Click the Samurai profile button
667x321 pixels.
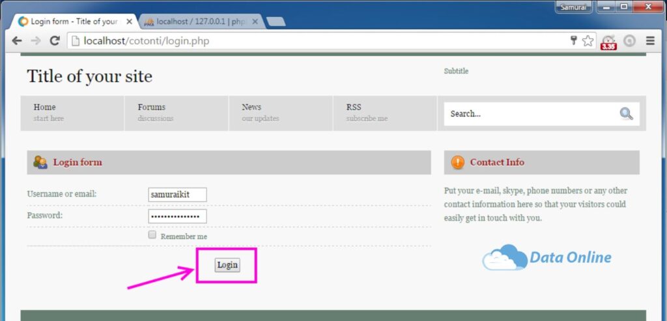click(x=573, y=7)
